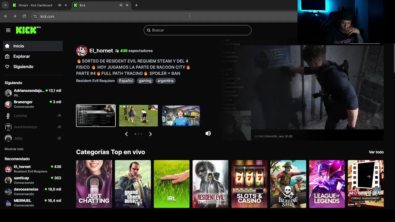The image size is (395, 222).
Task: Click the Español tag
Action: pyautogui.click(x=126, y=81)
